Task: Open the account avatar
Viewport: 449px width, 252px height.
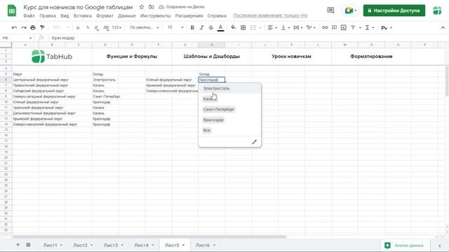Action: (437, 10)
